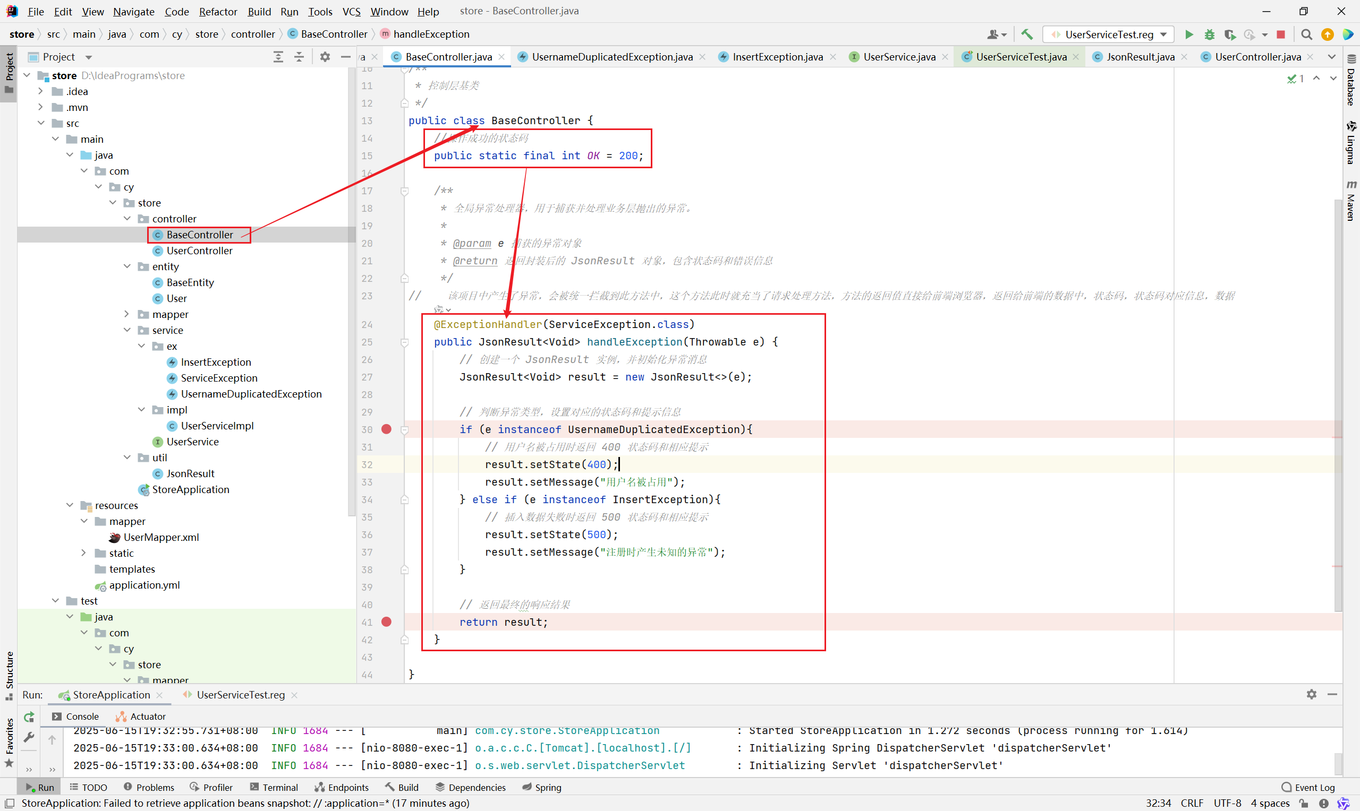The height and width of the screenshot is (811, 1360).
Task: Click Collapse All icon in Project panel
Action: point(299,57)
